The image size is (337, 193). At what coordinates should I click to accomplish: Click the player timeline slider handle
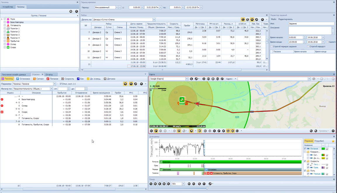point(207,188)
